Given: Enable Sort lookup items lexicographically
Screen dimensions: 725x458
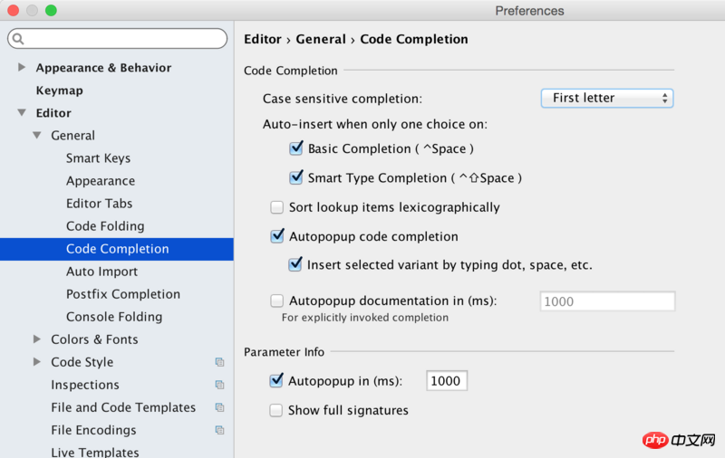Looking at the screenshot, I should (276, 207).
